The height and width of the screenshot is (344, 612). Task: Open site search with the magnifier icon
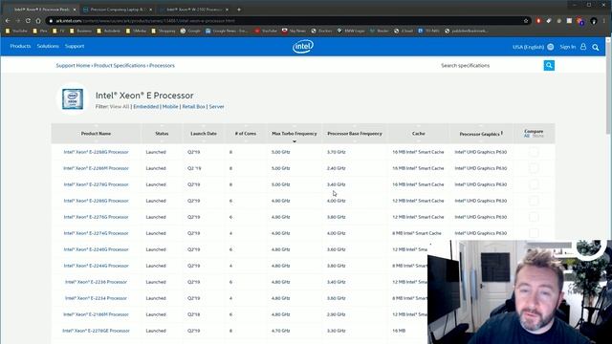click(x=595, y=47)
